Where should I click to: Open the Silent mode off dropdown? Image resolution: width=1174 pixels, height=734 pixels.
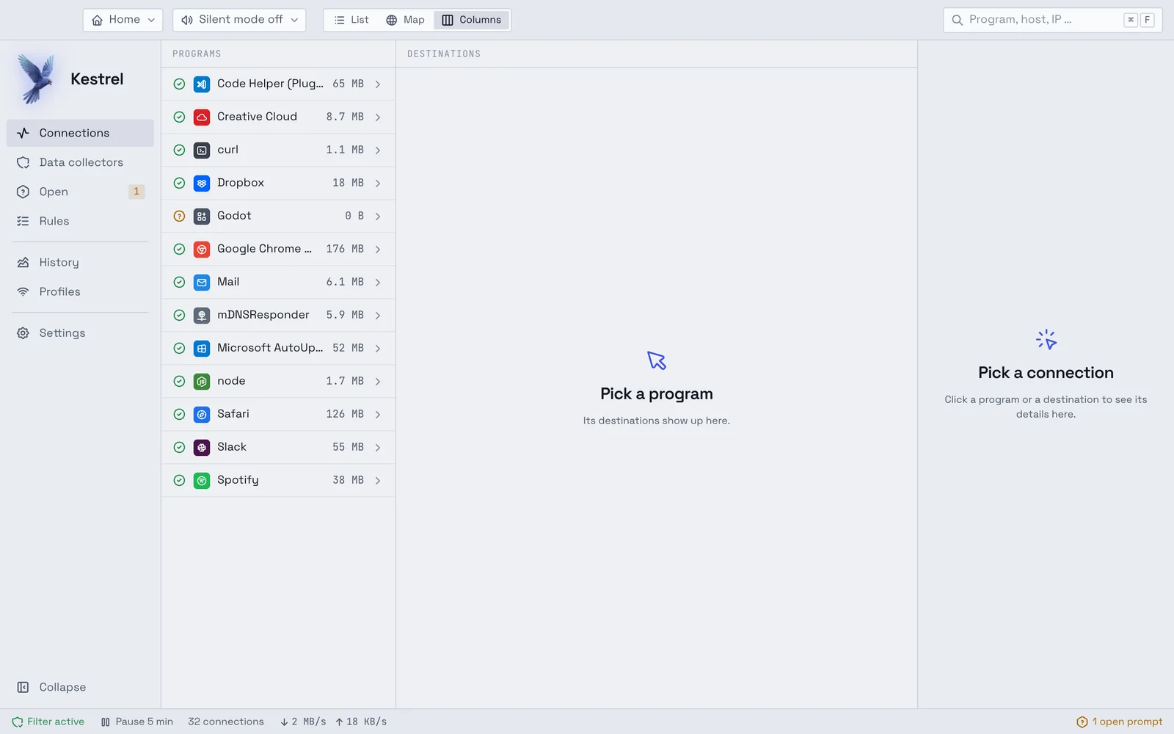(239, 20)
